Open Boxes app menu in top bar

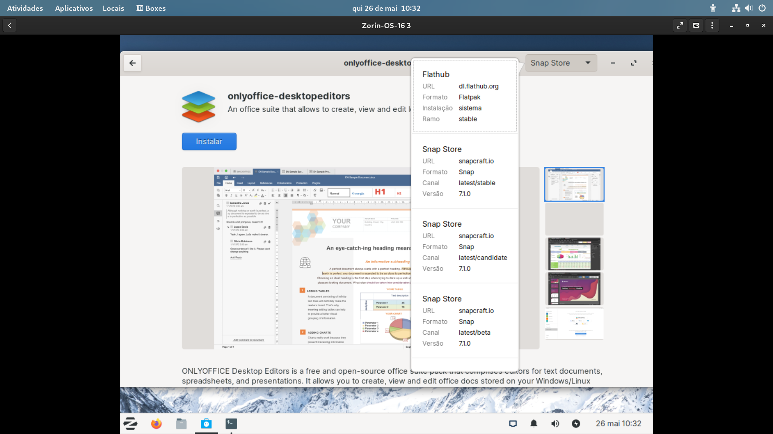pos(151,8)
